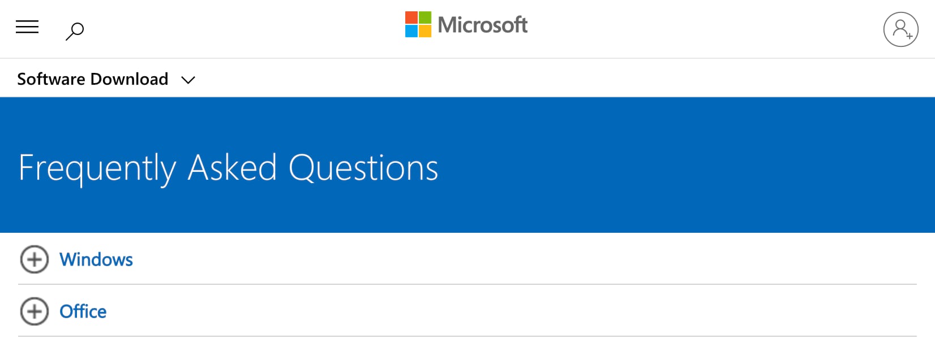Toggle open the Office questions list
The height and width of the screenshot is (356, 935).
pyautogui.click(x=83, y=311)
